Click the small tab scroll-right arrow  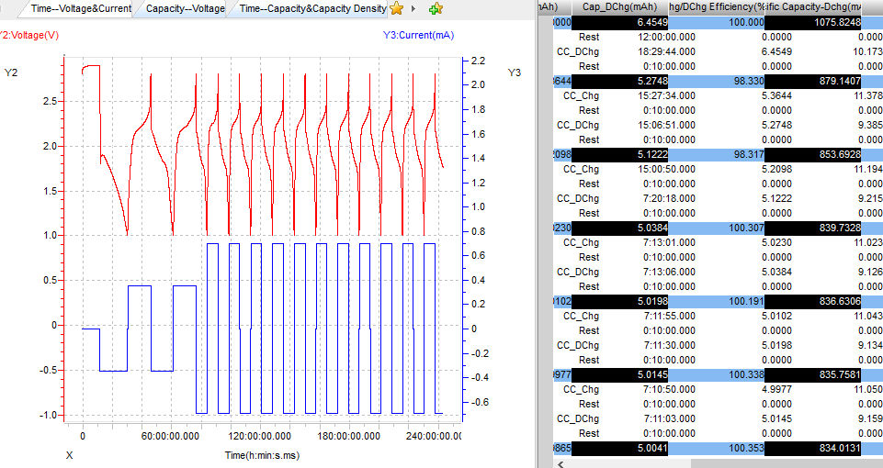pos(413,8)
